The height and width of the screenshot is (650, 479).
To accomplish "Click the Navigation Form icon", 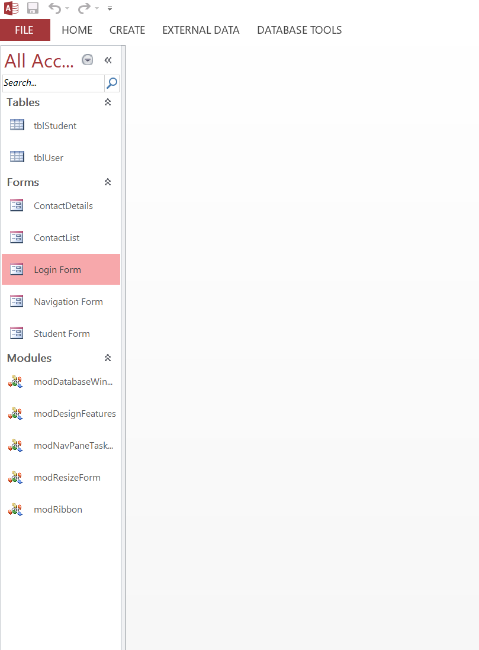I will tap(17, 301).
